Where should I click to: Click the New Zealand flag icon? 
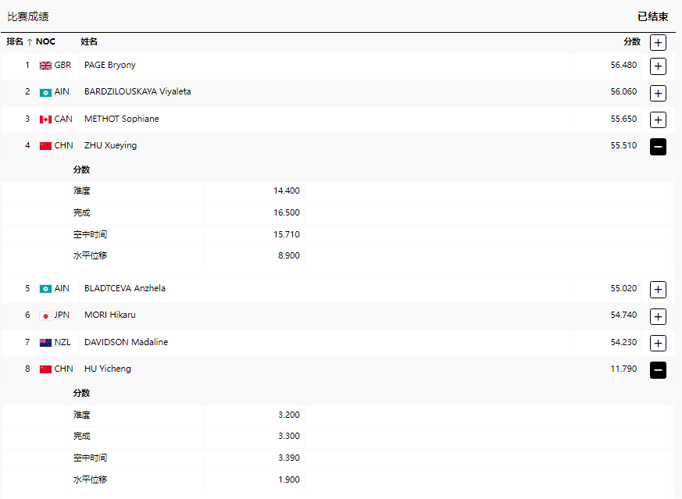coord(45,343)
